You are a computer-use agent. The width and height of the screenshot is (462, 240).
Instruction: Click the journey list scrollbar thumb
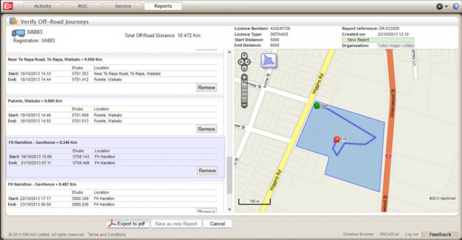230,175
